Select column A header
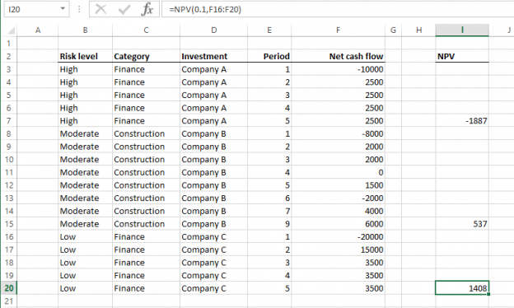The image size is (514, 308). coord(38,30)
